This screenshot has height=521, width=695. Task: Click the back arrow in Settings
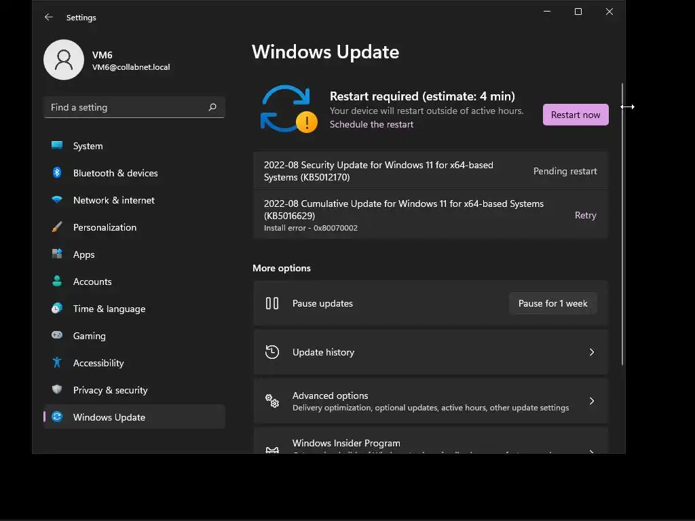tap(49, 17)
